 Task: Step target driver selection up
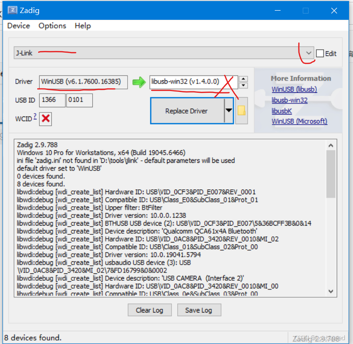click(x=243, y=79)
